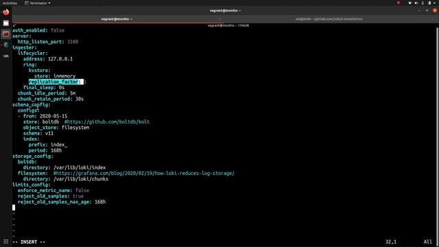Open system menu arrow in top bar
439x247 pixels.
pos(435,3)
